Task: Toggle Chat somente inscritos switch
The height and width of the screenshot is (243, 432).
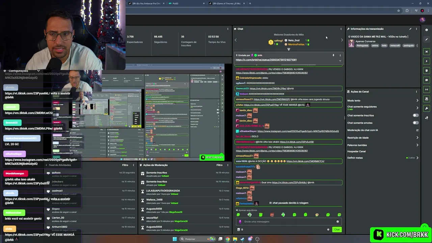Action: point(416,115)
